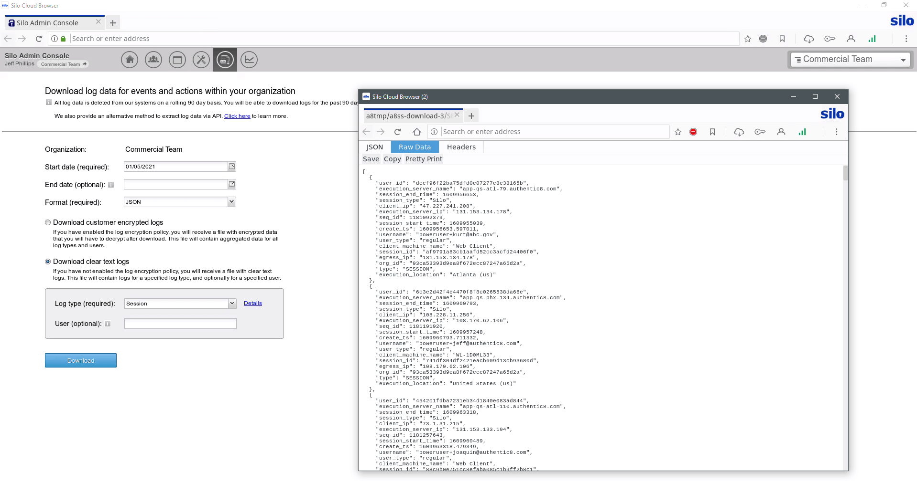Click the back arrow in main browser window
Viewport: 917px width, 483px height.
click(x=8, y=39)
